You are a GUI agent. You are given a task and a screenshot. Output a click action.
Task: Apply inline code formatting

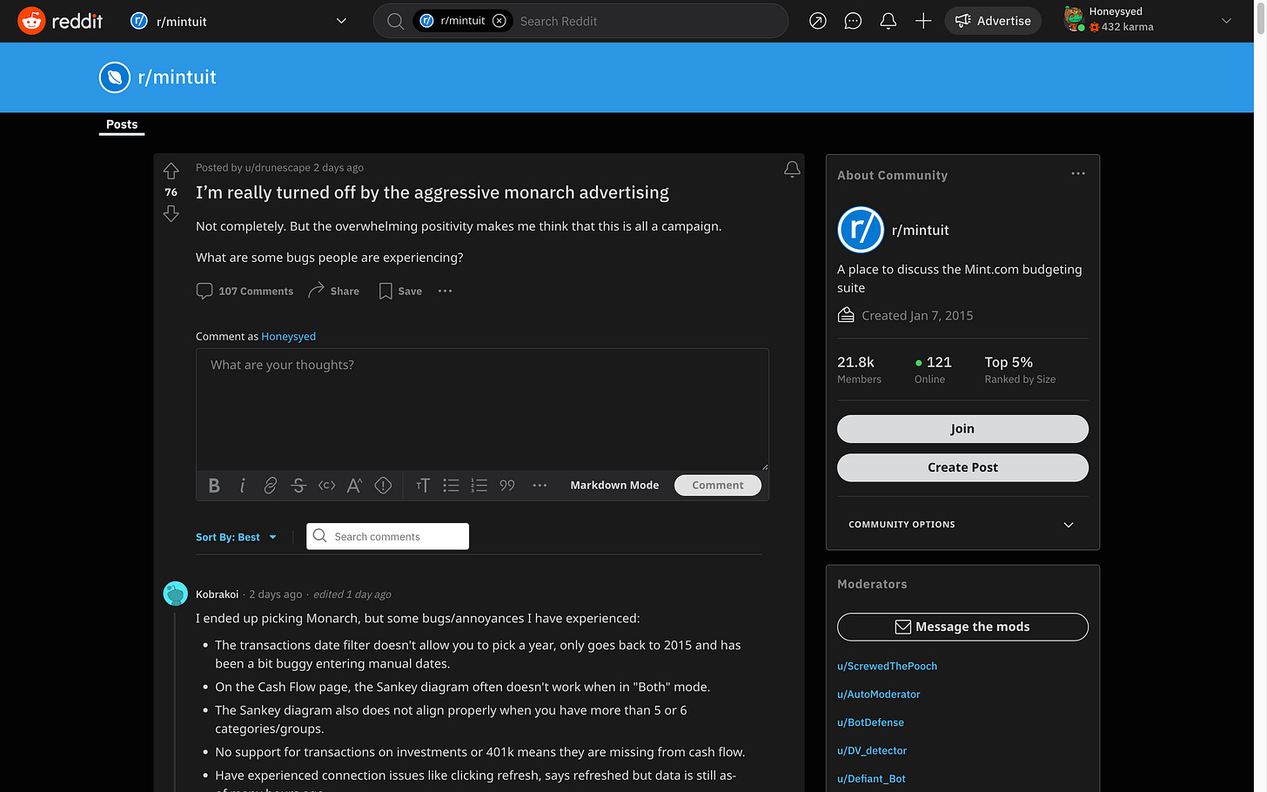coord(327,486)
